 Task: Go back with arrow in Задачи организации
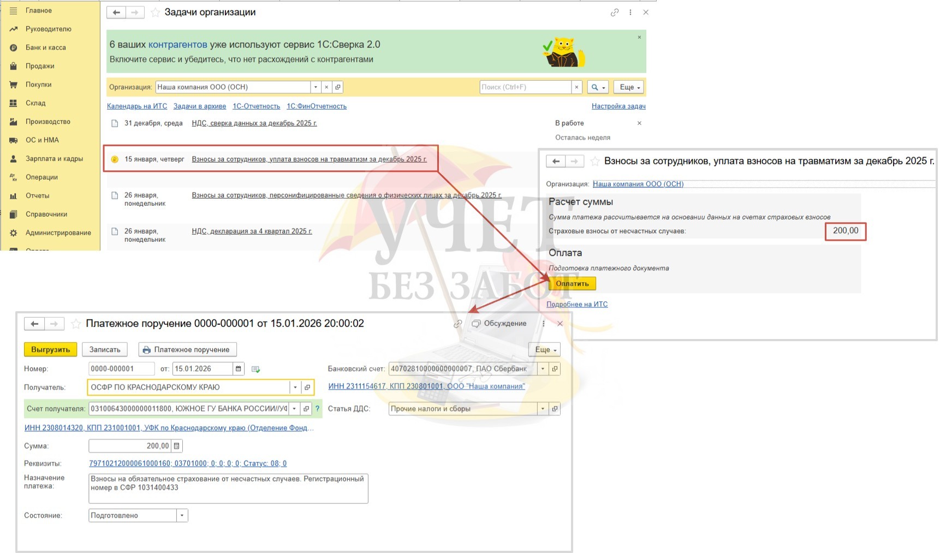(x=116, y=12)
